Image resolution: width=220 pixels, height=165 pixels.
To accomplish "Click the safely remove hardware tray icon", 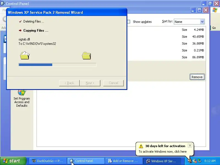I will point(200,161).
